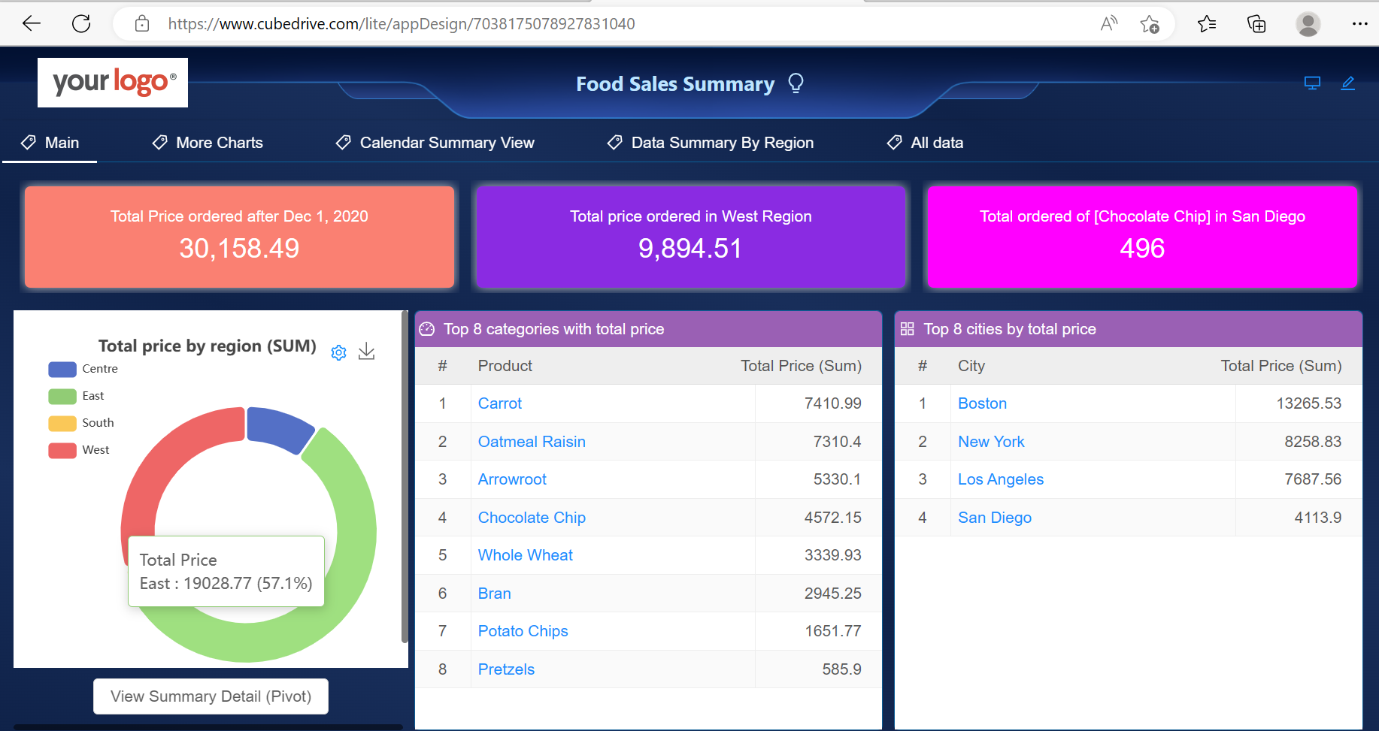This screenshot has height=731, width=1379.
Task: Open the collections icon
Action: pyautogui.click(x=1256, y=24)
